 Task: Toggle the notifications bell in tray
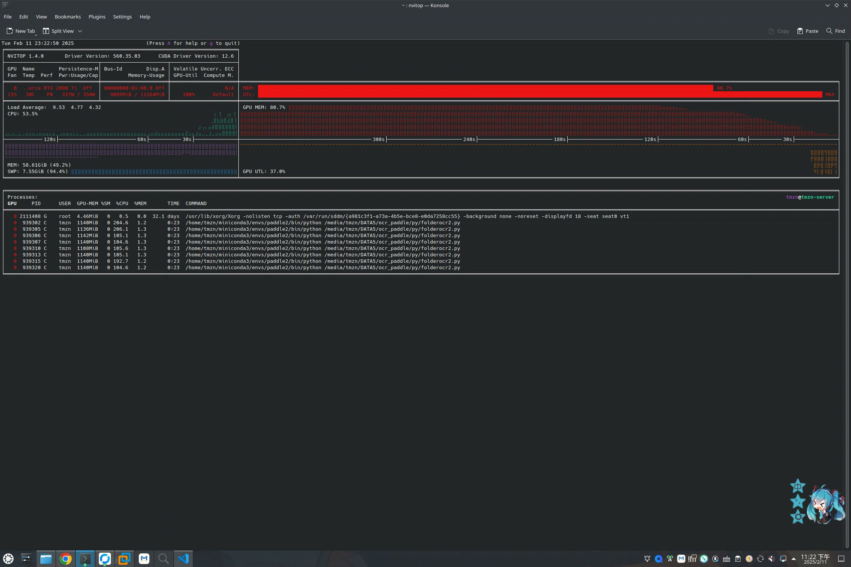[x=647, y=559]
